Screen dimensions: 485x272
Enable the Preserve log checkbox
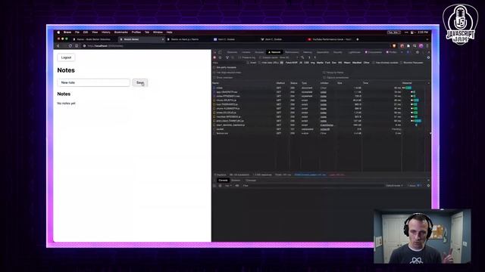(x=239, y=57)
